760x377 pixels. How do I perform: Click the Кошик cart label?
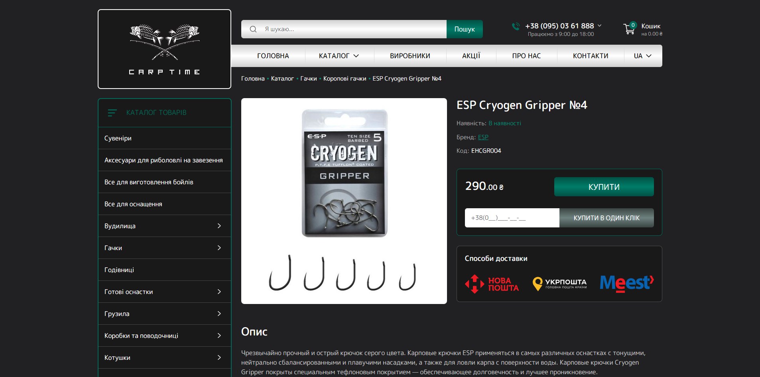[651, 26]
